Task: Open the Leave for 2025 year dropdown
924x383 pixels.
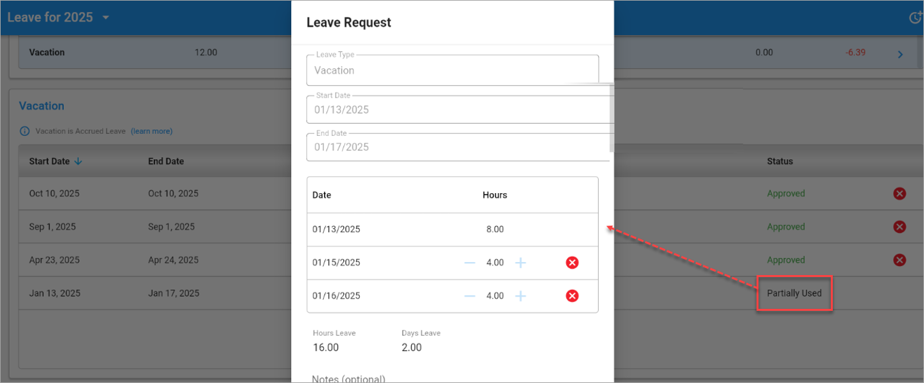Action: click(59, 18)
